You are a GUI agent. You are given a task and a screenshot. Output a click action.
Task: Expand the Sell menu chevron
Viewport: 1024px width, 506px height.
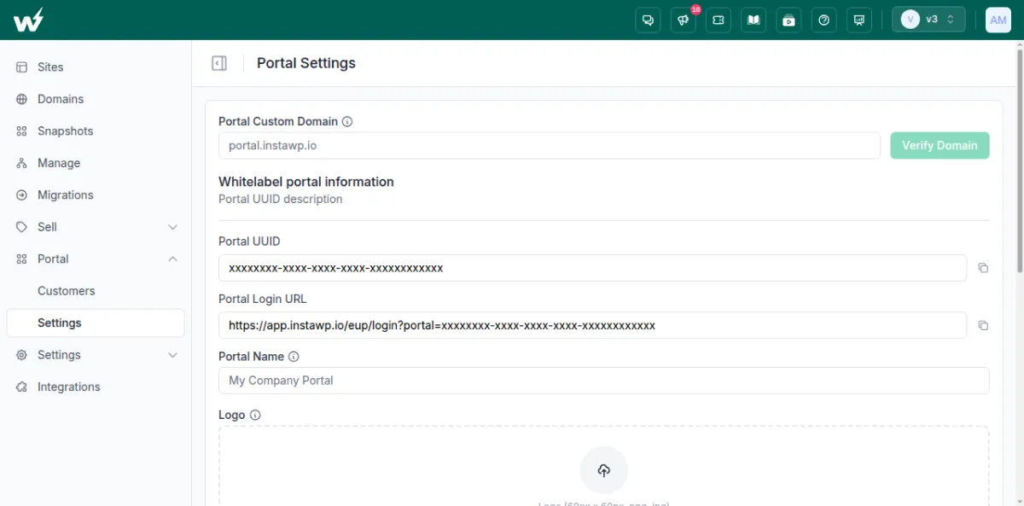coord(172,227)
